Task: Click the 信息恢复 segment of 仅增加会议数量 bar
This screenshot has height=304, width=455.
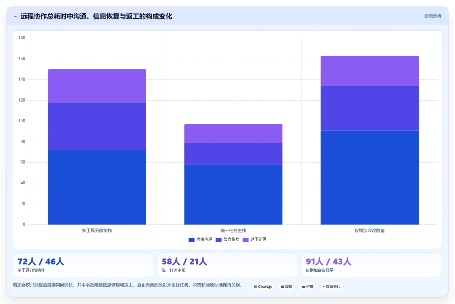Action: click(370, 108)
